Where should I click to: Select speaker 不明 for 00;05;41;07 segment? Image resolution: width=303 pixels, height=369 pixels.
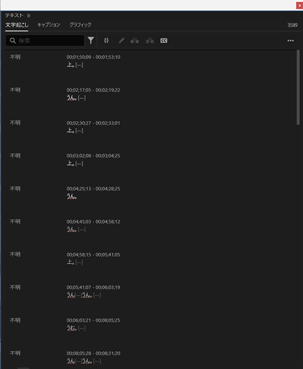[x=15, y=287]
